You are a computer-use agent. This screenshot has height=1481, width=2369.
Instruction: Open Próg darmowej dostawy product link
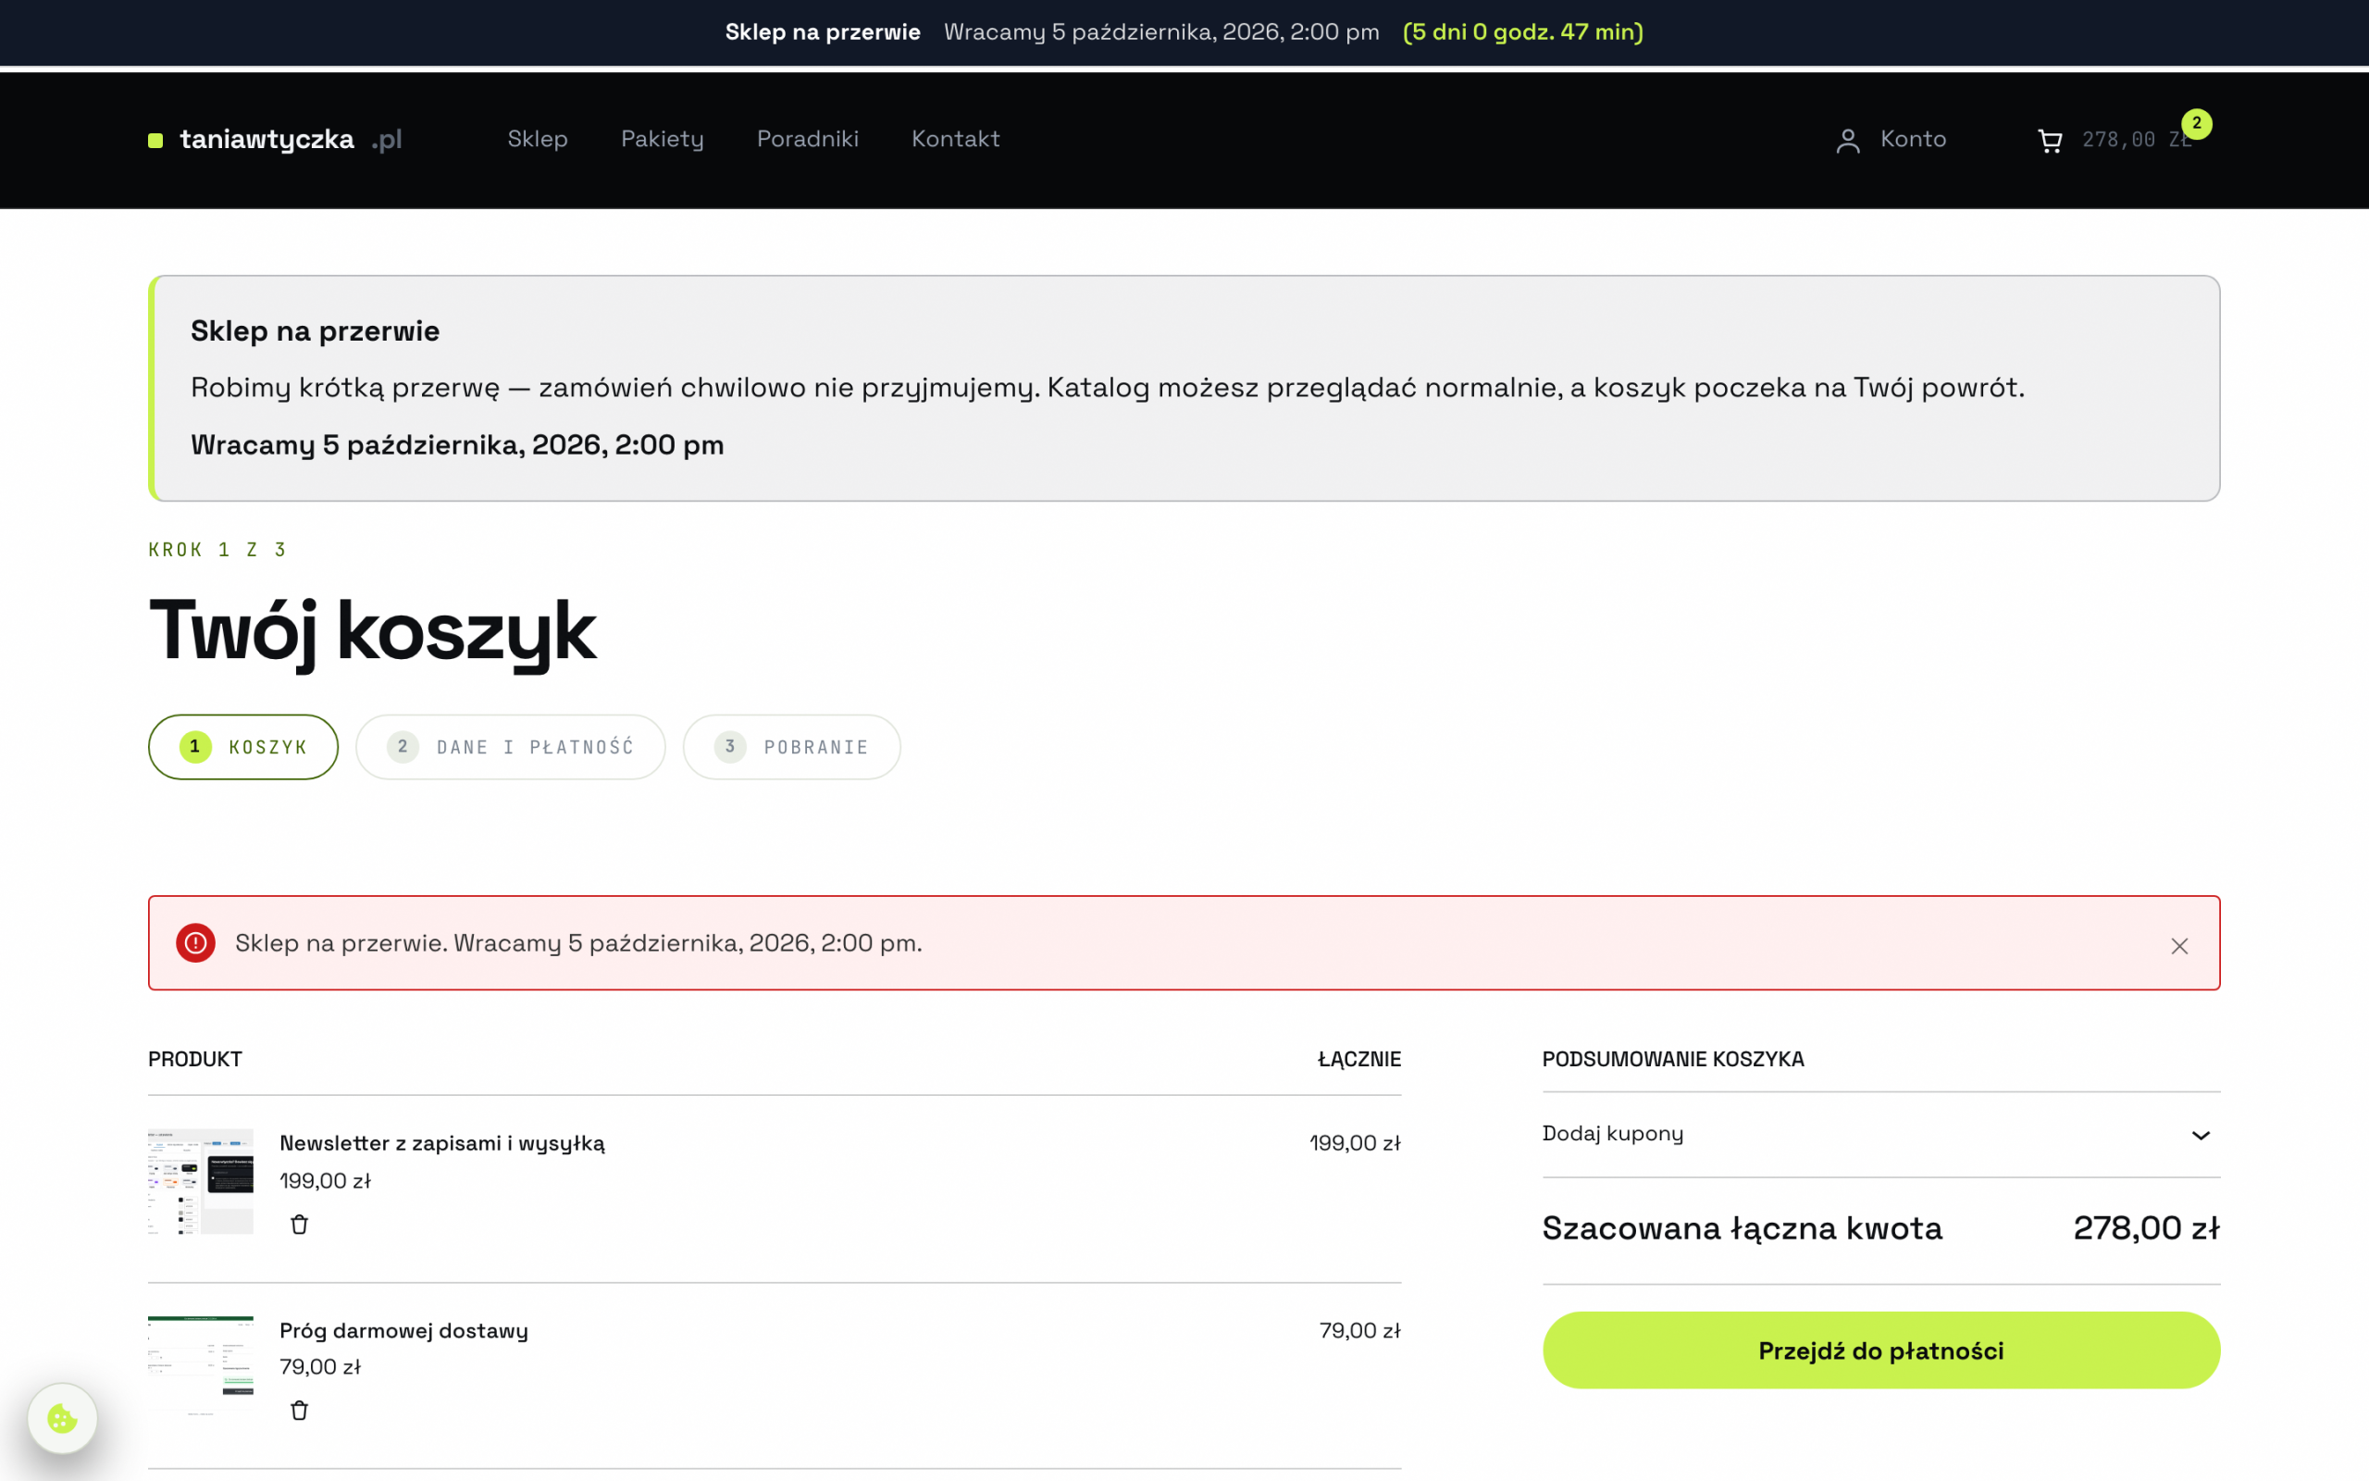(403, 1330)
